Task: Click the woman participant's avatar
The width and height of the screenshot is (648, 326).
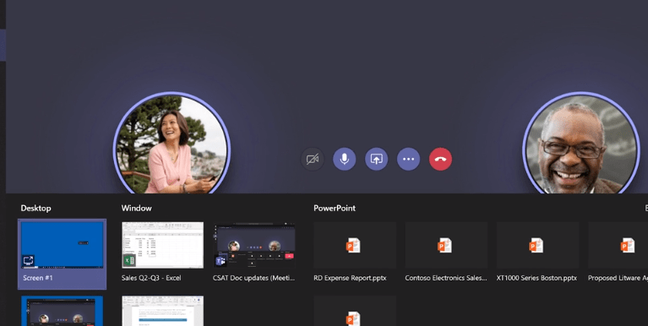Action: [172, 144]
